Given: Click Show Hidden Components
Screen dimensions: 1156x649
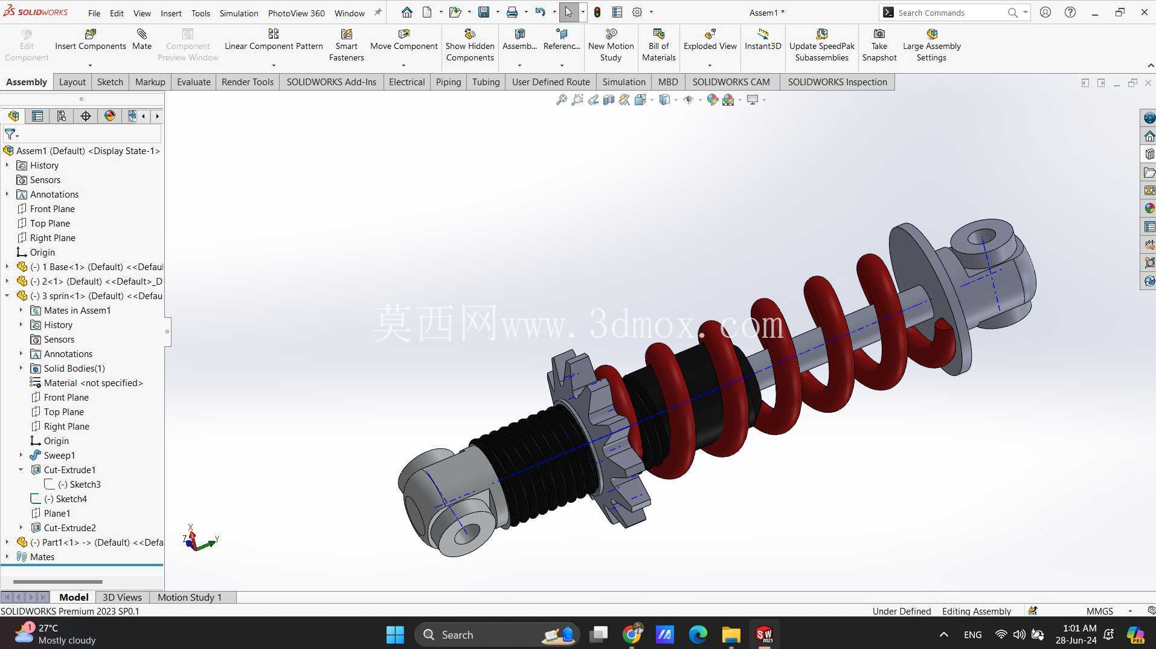Looking at the screenshot, I should point(470,45).
